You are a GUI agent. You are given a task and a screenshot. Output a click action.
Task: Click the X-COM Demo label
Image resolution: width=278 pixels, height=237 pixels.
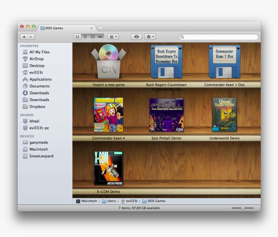point(108,192)
